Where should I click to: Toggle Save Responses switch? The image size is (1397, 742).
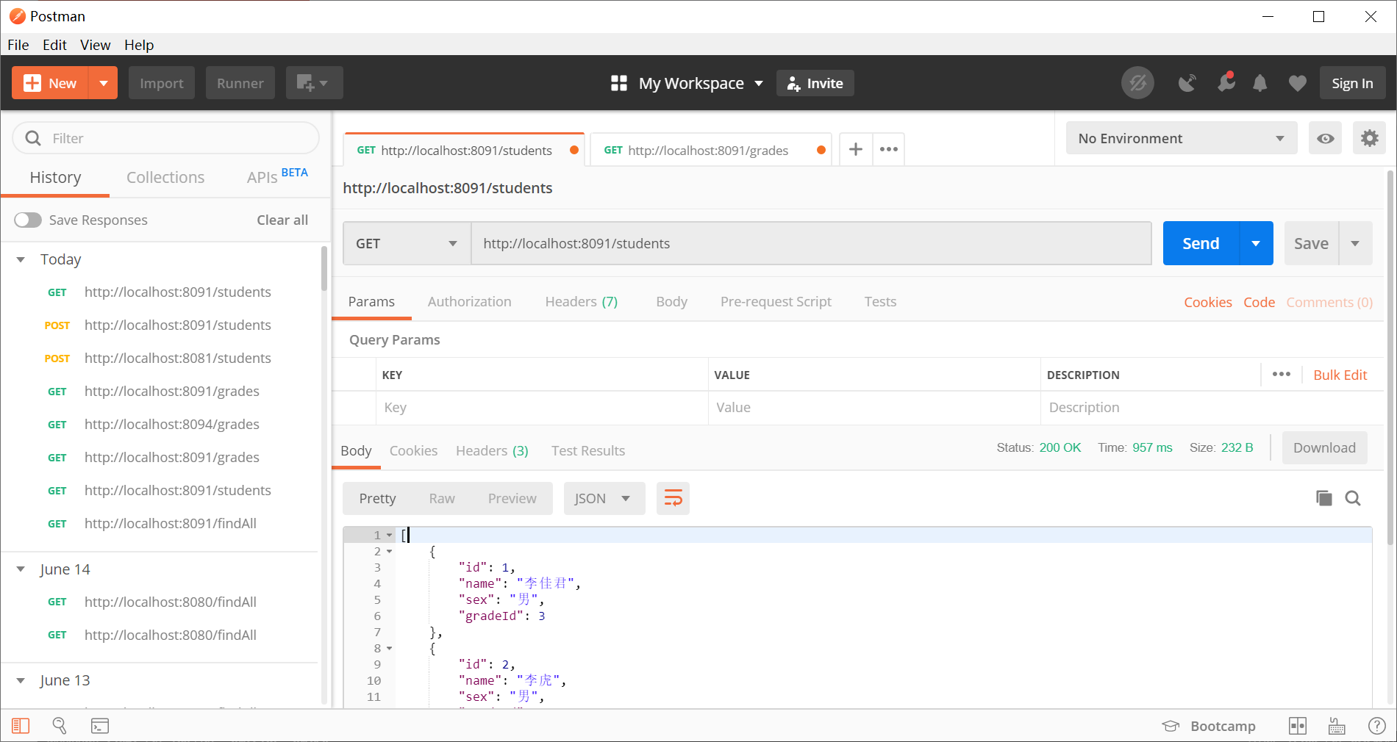[28, 220]
